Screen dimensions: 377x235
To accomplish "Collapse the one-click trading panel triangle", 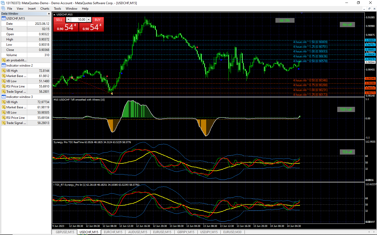I will tap(54, 15).
